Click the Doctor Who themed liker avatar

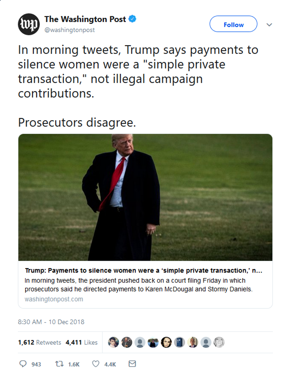[180, 342]
